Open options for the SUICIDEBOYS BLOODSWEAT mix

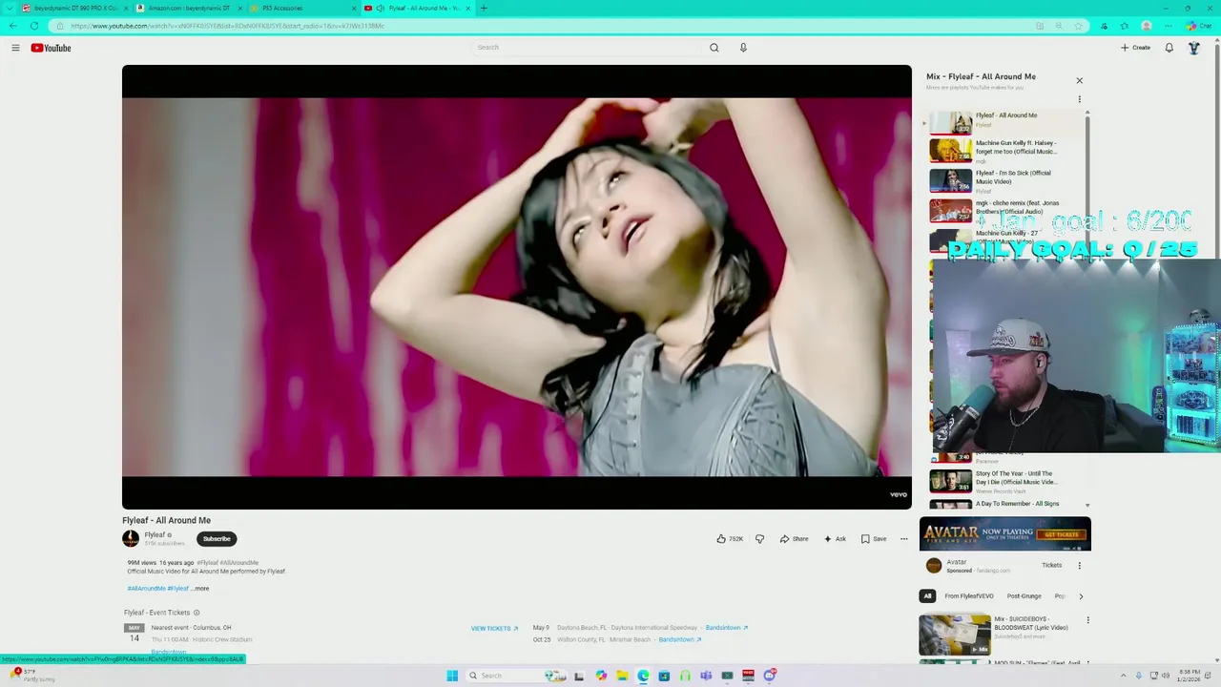tap(1087, 621)
